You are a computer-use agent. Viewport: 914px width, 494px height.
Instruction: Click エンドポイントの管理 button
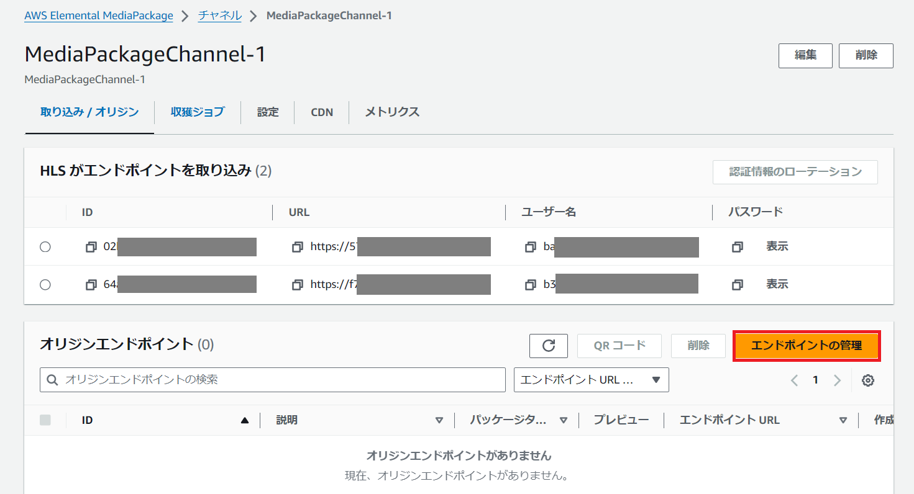[x=807, y=346]
